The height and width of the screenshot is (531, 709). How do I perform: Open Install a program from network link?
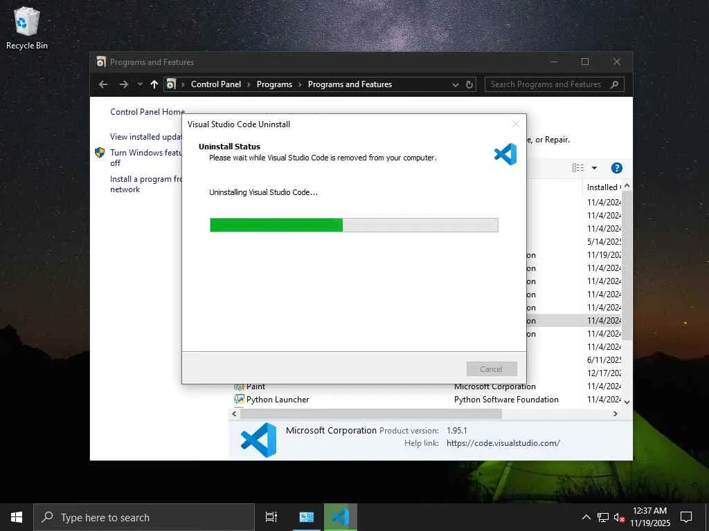(x=145, y=184)
